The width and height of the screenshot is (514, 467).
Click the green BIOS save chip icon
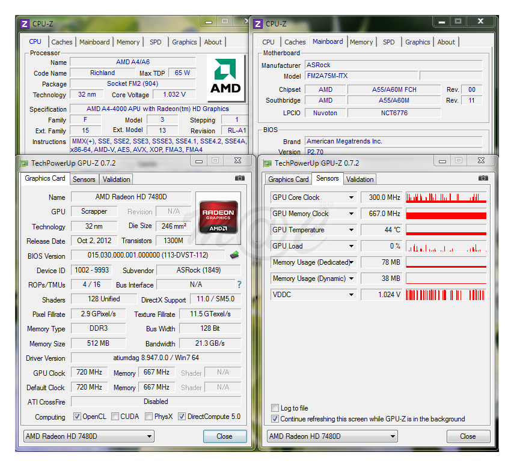(234, 255)
